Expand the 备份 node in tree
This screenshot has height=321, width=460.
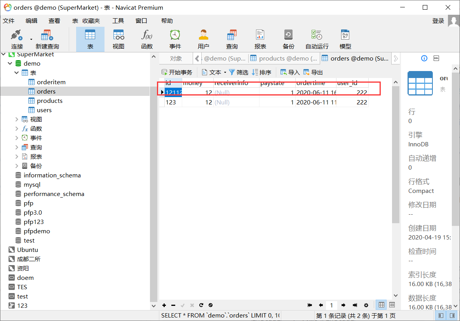click(x=16, y=166)
